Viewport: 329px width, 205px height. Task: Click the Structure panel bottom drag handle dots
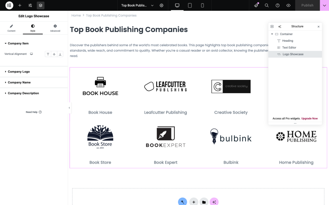(295, 123)
